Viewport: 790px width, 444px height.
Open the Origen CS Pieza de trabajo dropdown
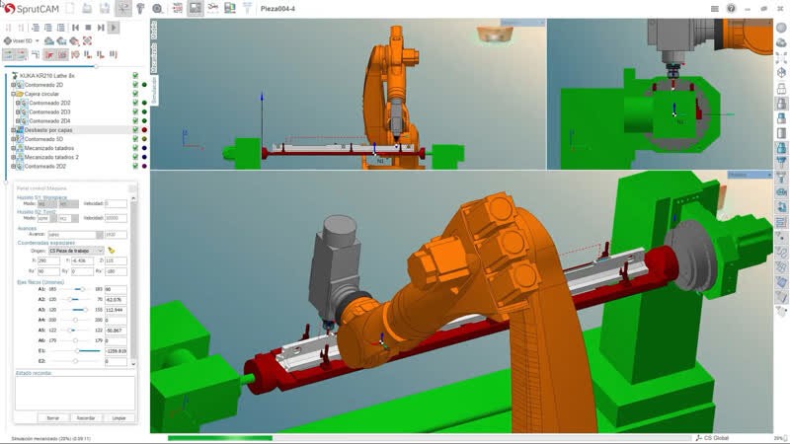pyautogui.click(x=76, y=251)
